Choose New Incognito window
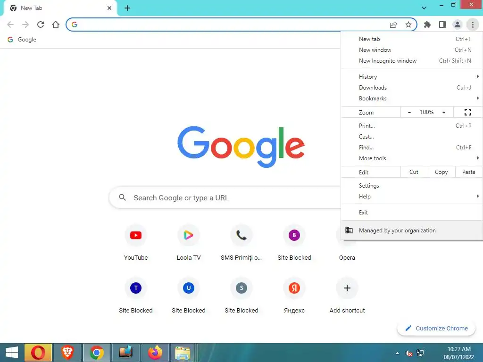 [412, 61]
